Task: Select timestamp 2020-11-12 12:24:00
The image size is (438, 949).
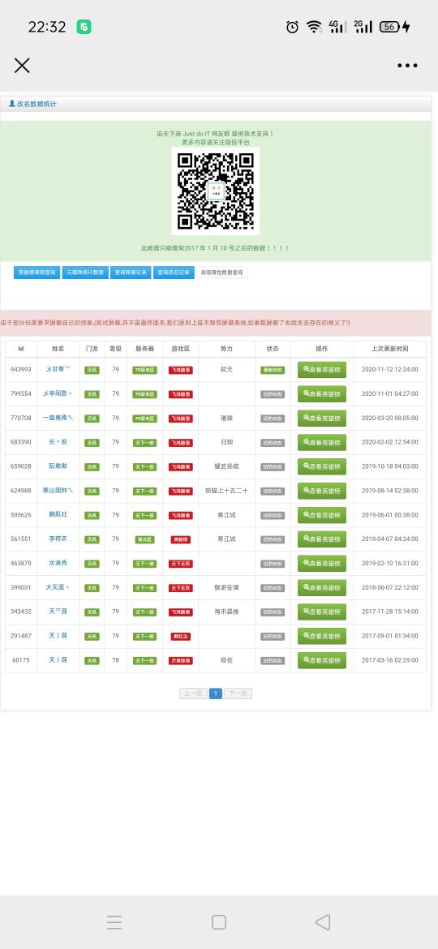Action: [389, 369]
